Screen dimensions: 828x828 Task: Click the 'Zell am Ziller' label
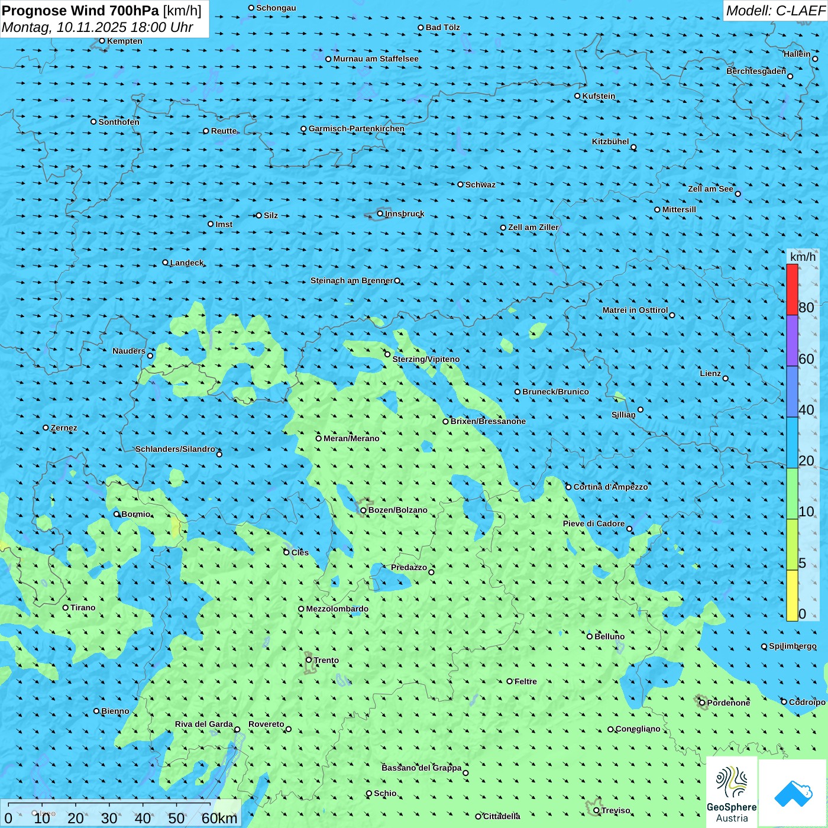coord(533,227)
